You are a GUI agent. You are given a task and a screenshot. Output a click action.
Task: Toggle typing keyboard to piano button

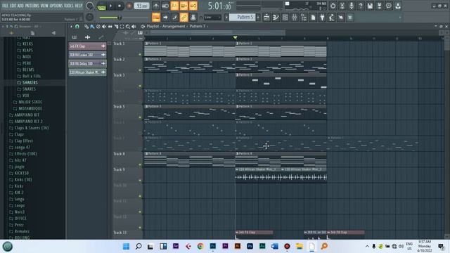pyautogui.click(x=156, y=18)
